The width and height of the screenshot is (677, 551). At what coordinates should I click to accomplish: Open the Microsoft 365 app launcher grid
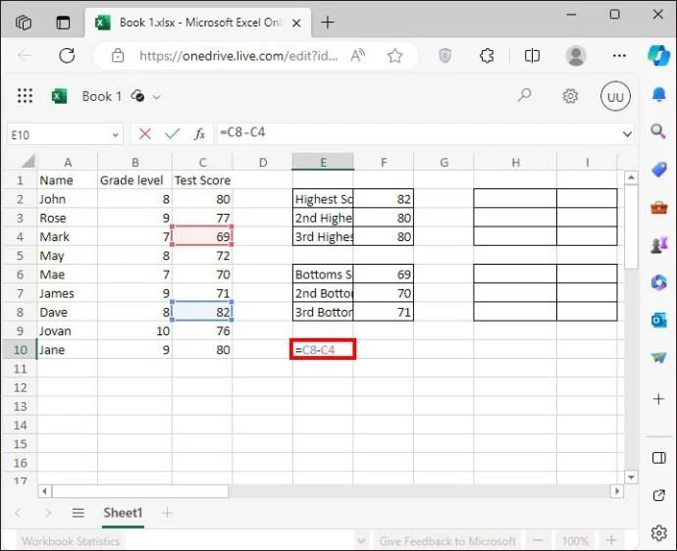[25, 96]
